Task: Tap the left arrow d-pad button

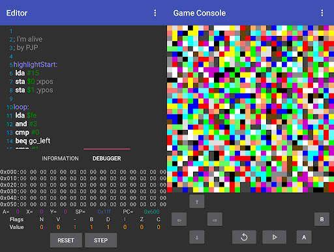Action: coord(179,219)
